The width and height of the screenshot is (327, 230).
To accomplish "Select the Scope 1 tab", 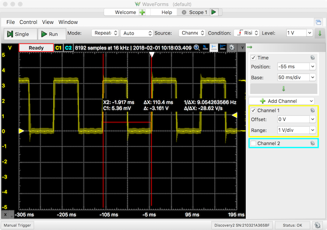I will (x=198, y=12).
